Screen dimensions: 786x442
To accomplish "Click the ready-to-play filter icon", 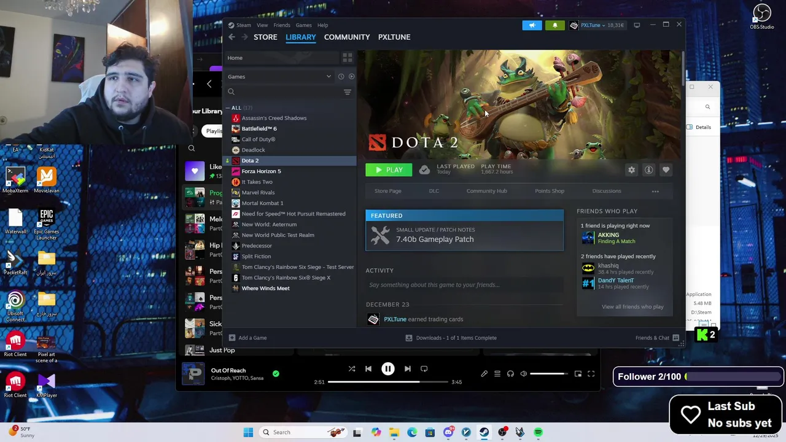I will [x=351, y=77].
